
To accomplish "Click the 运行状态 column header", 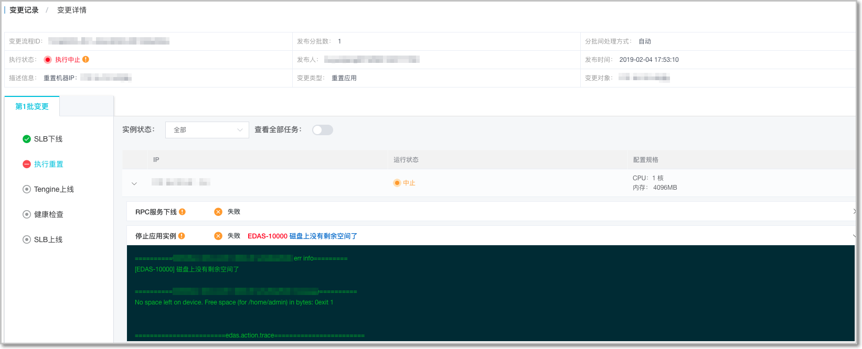I will point(406,160).
